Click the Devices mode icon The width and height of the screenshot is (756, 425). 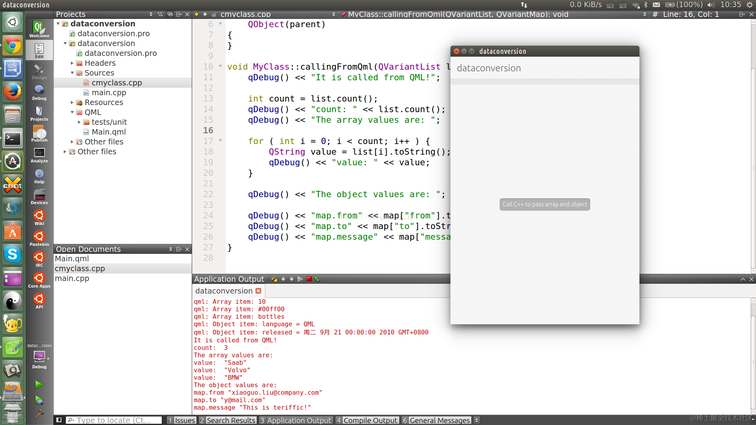(x=39, y=196)
